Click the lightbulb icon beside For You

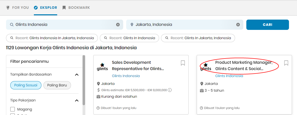click(8, 8)
